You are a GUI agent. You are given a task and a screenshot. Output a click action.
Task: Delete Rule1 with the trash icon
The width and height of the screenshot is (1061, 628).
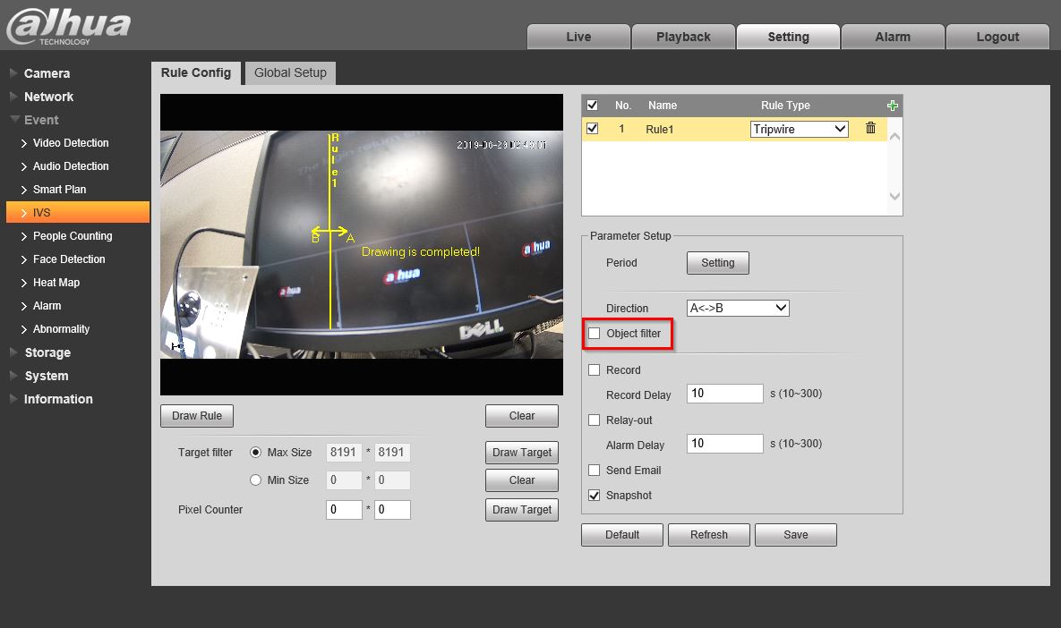[x=870, y=129]
